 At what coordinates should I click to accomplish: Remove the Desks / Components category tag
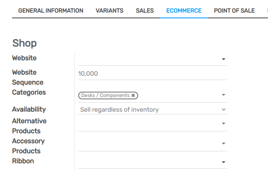[x=133, y=96]
